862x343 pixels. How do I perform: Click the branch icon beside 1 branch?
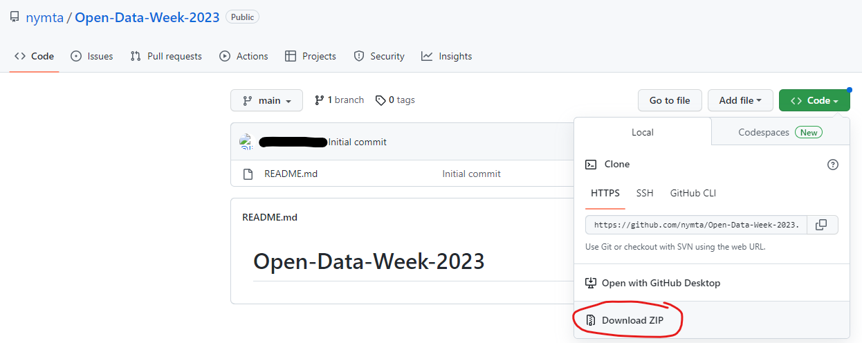pos(320,100)
